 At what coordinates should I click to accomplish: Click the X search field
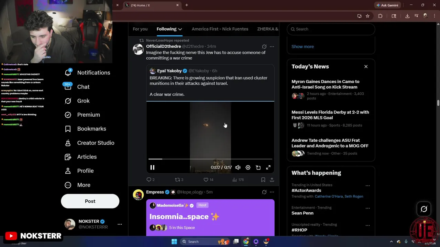pyautogui.click(x=331, y=29)
